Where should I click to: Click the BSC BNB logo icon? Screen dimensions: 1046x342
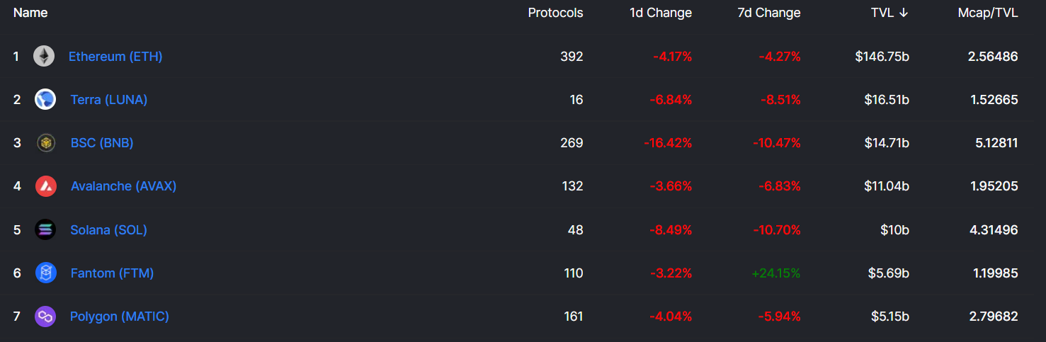(45, 143)
